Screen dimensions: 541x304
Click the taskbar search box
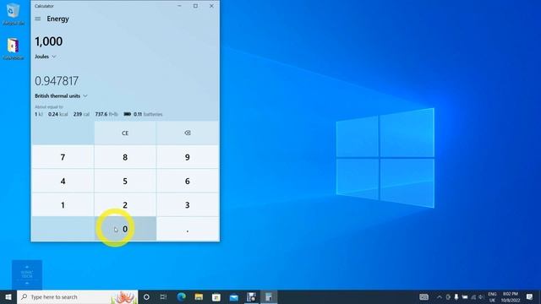pyautogui.click(x=77, y=296)
